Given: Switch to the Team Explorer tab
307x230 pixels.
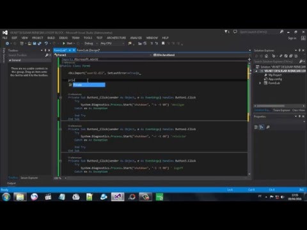Looking at the screenshot, I should pos(281,110).
